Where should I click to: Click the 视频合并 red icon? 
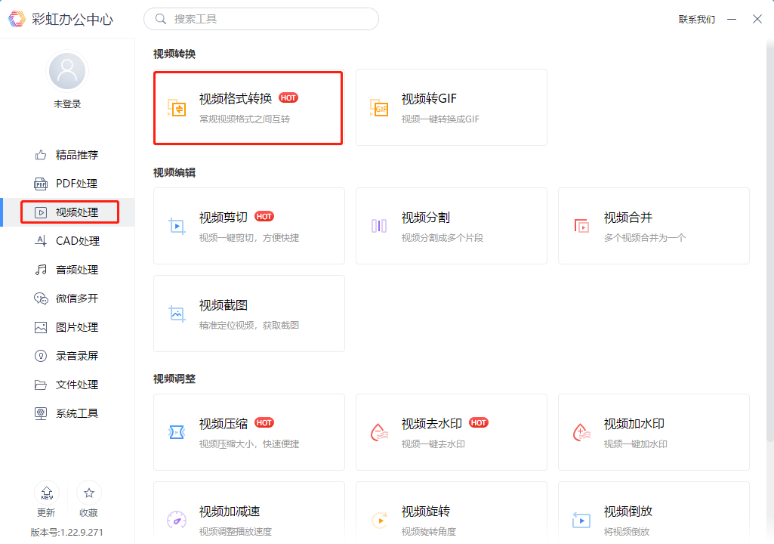pos(581,226)
